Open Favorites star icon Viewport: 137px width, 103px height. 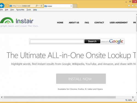tap(132, 6)
